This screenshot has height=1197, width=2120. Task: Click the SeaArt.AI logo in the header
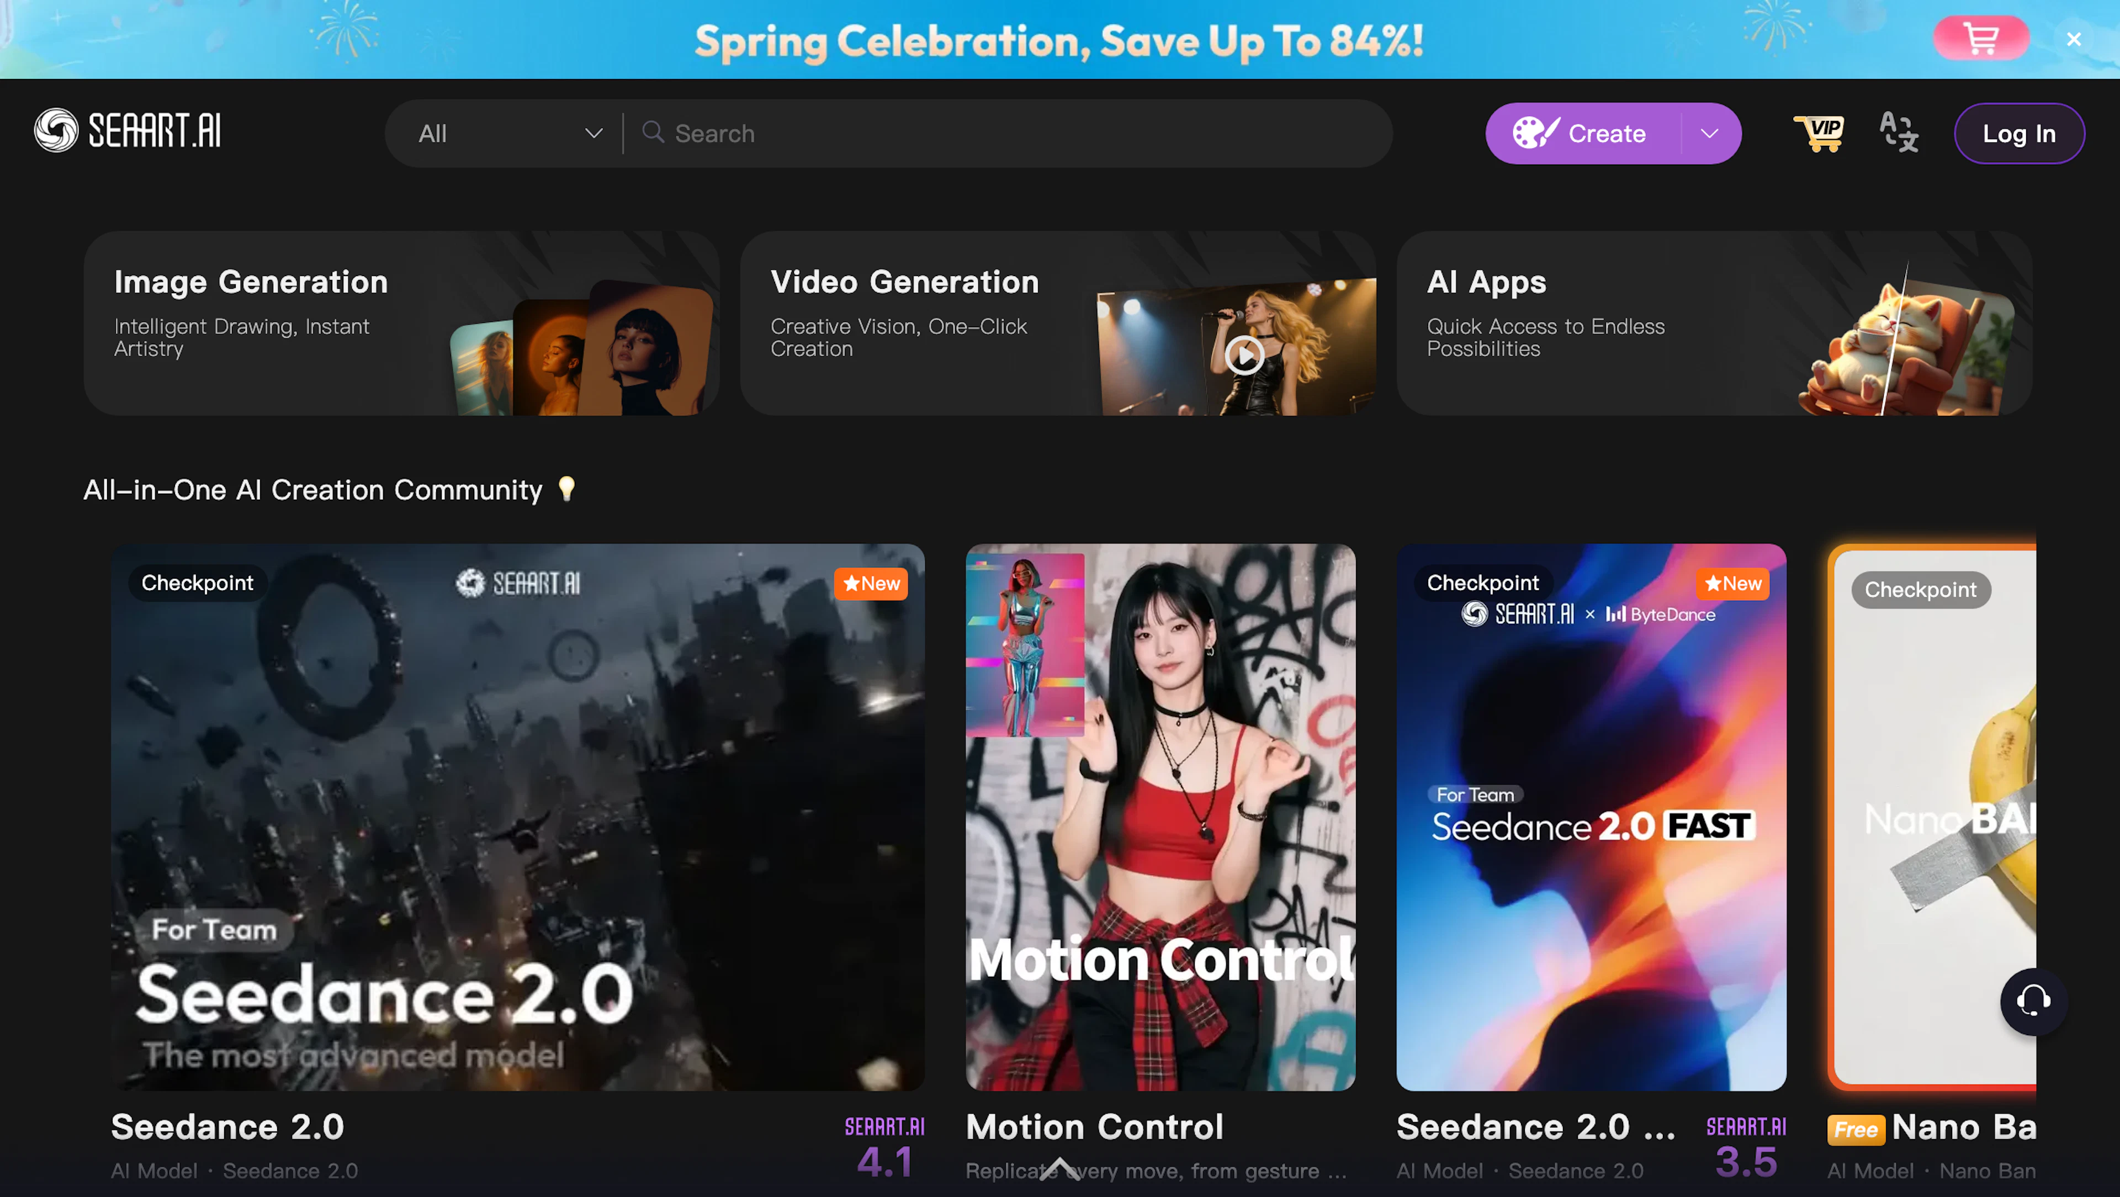coord(128,131)
